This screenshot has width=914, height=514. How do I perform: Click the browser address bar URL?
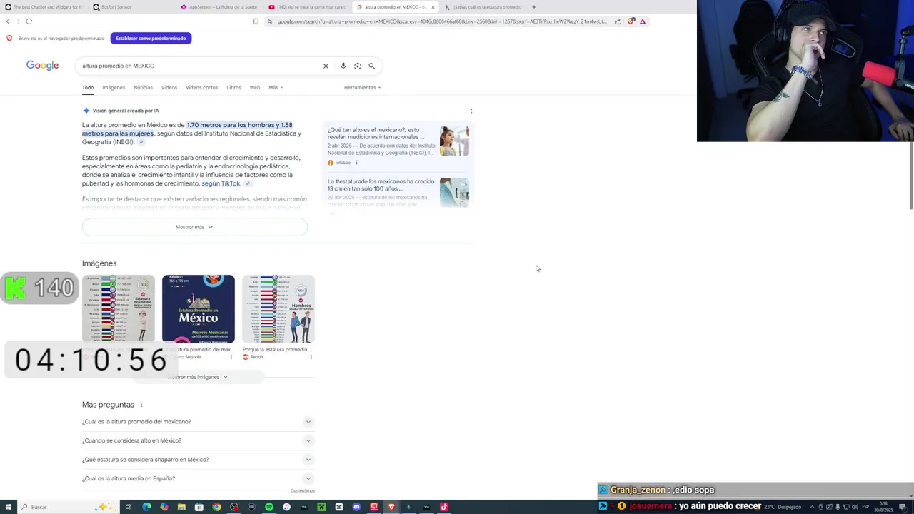442,21
